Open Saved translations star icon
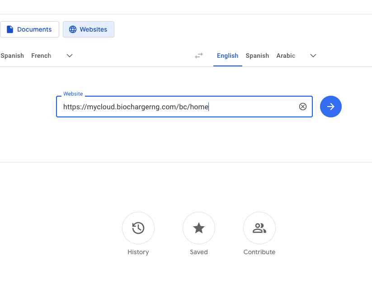Viewport: 372px width, 298px height. [x=199, y=228]
